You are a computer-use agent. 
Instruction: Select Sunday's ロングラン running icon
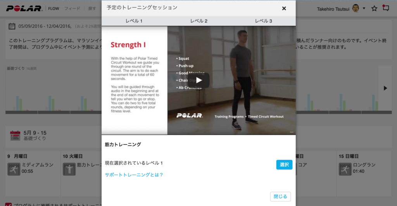coord(345,169)
